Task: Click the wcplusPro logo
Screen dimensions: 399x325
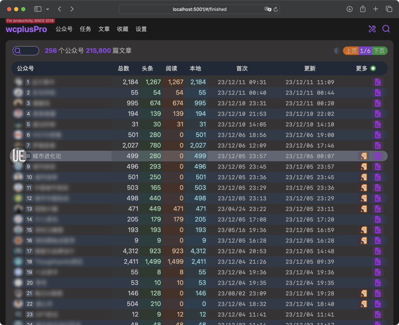Action: [x=27, y=29]
